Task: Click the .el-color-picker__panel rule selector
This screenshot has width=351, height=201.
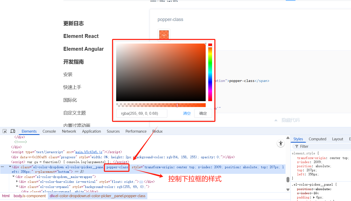Action: 313,184
